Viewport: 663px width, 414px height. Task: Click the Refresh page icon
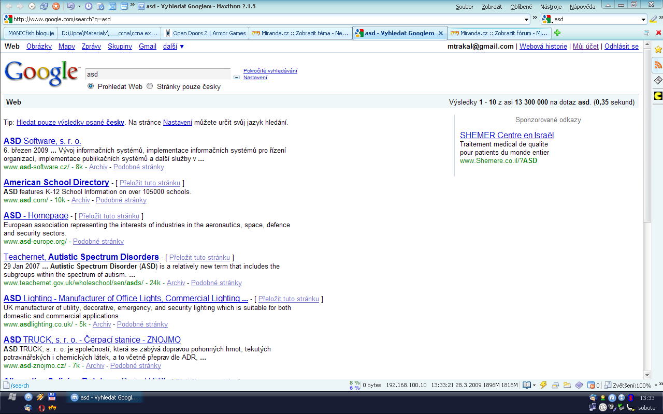44,6
